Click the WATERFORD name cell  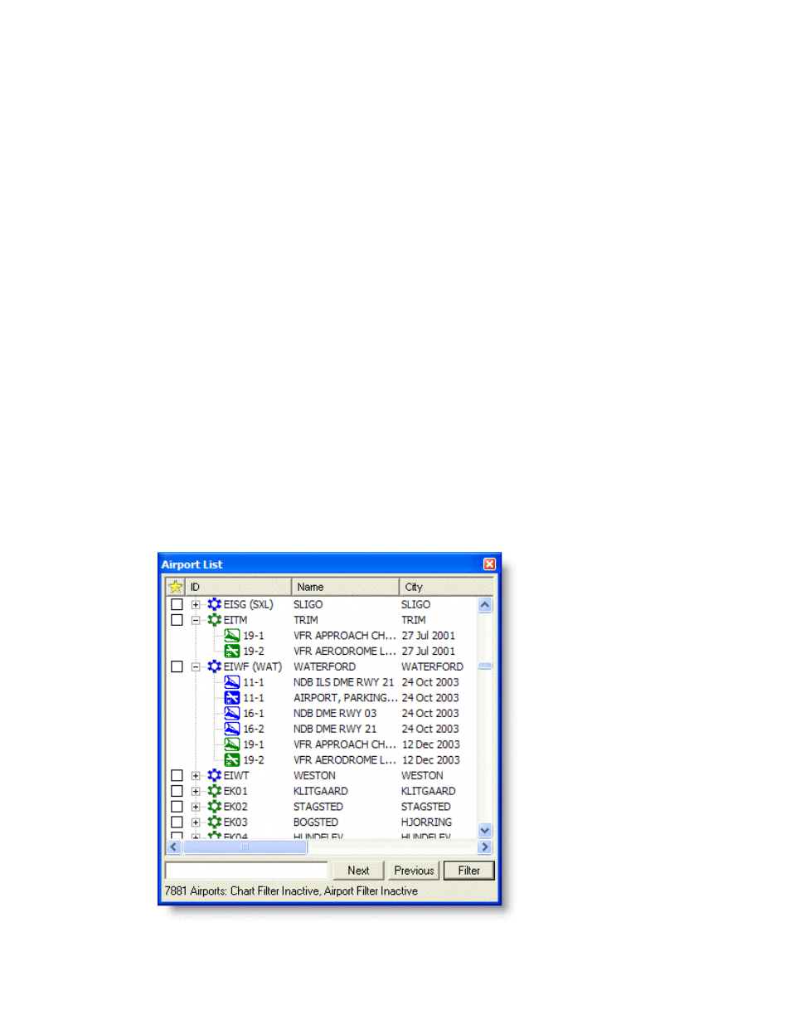[x=325, y=667]
